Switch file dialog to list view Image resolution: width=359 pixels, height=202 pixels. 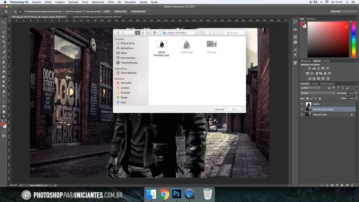142,33
